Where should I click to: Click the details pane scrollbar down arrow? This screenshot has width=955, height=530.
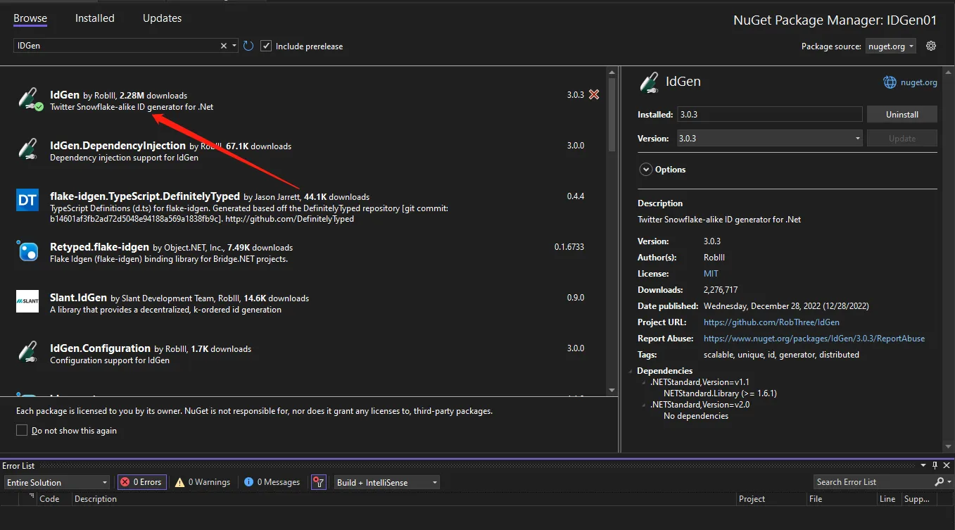[947, 446]
